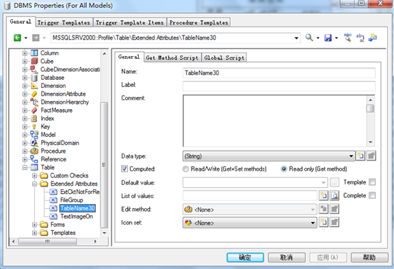Expand the Reference tree node
The width and height of the screenshot is (394, 269).
point(25,159)
